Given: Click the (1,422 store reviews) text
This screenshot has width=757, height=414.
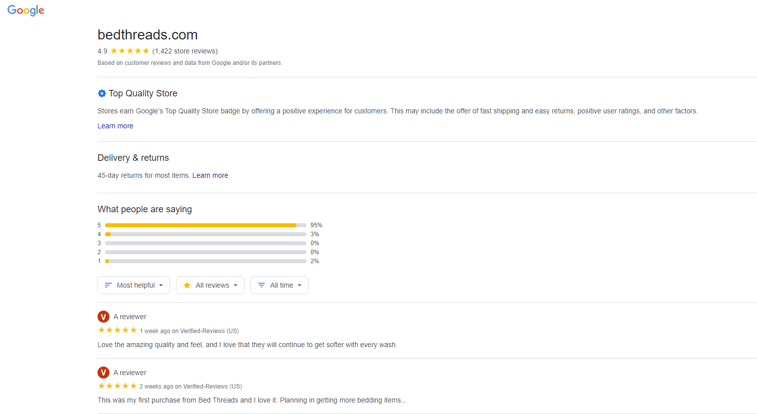Looking at the screenshot, I should 185,51.
